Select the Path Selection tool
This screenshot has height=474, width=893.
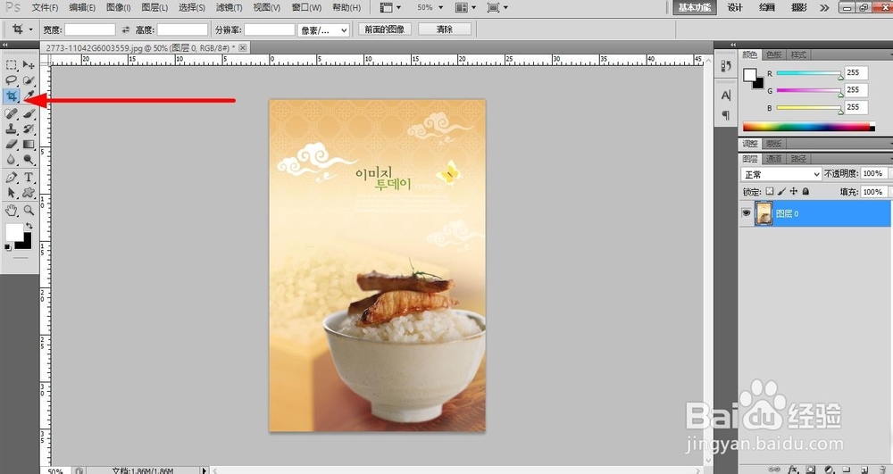click(12, 193)
